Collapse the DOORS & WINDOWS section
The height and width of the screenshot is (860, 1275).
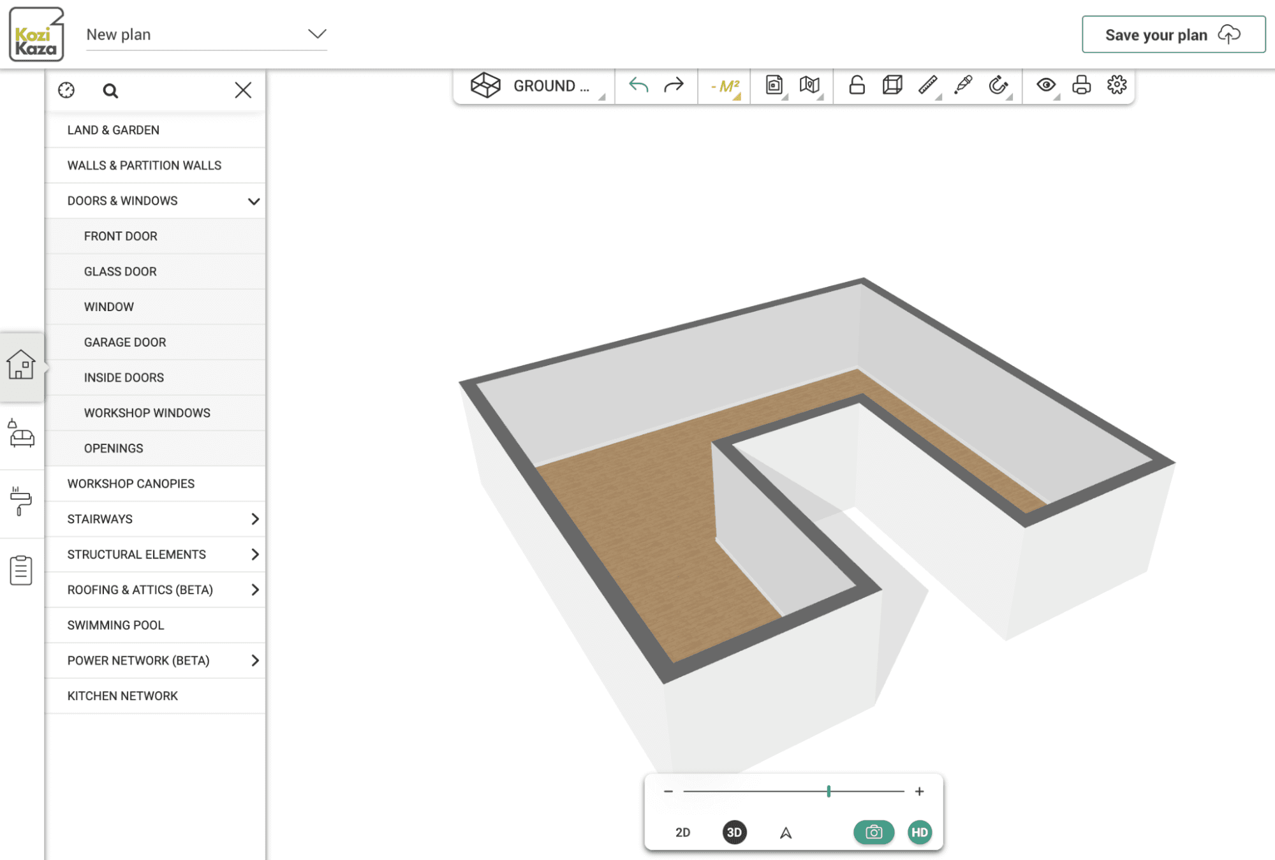point(254,201)
